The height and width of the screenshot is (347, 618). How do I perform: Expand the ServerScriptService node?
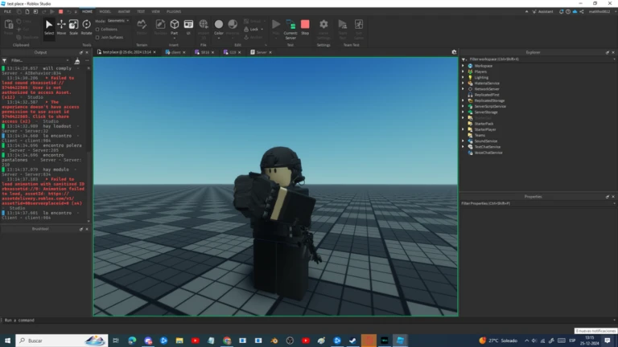click(x=463, y=106)
